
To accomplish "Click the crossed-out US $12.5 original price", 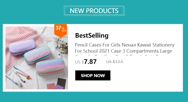I will [x=114, y=62].
